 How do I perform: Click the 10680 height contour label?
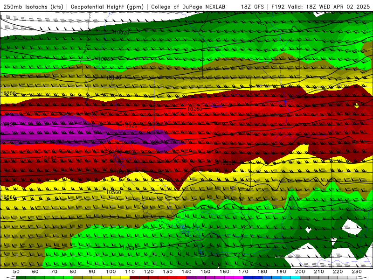pyautogui.click(x=130, y=249)
